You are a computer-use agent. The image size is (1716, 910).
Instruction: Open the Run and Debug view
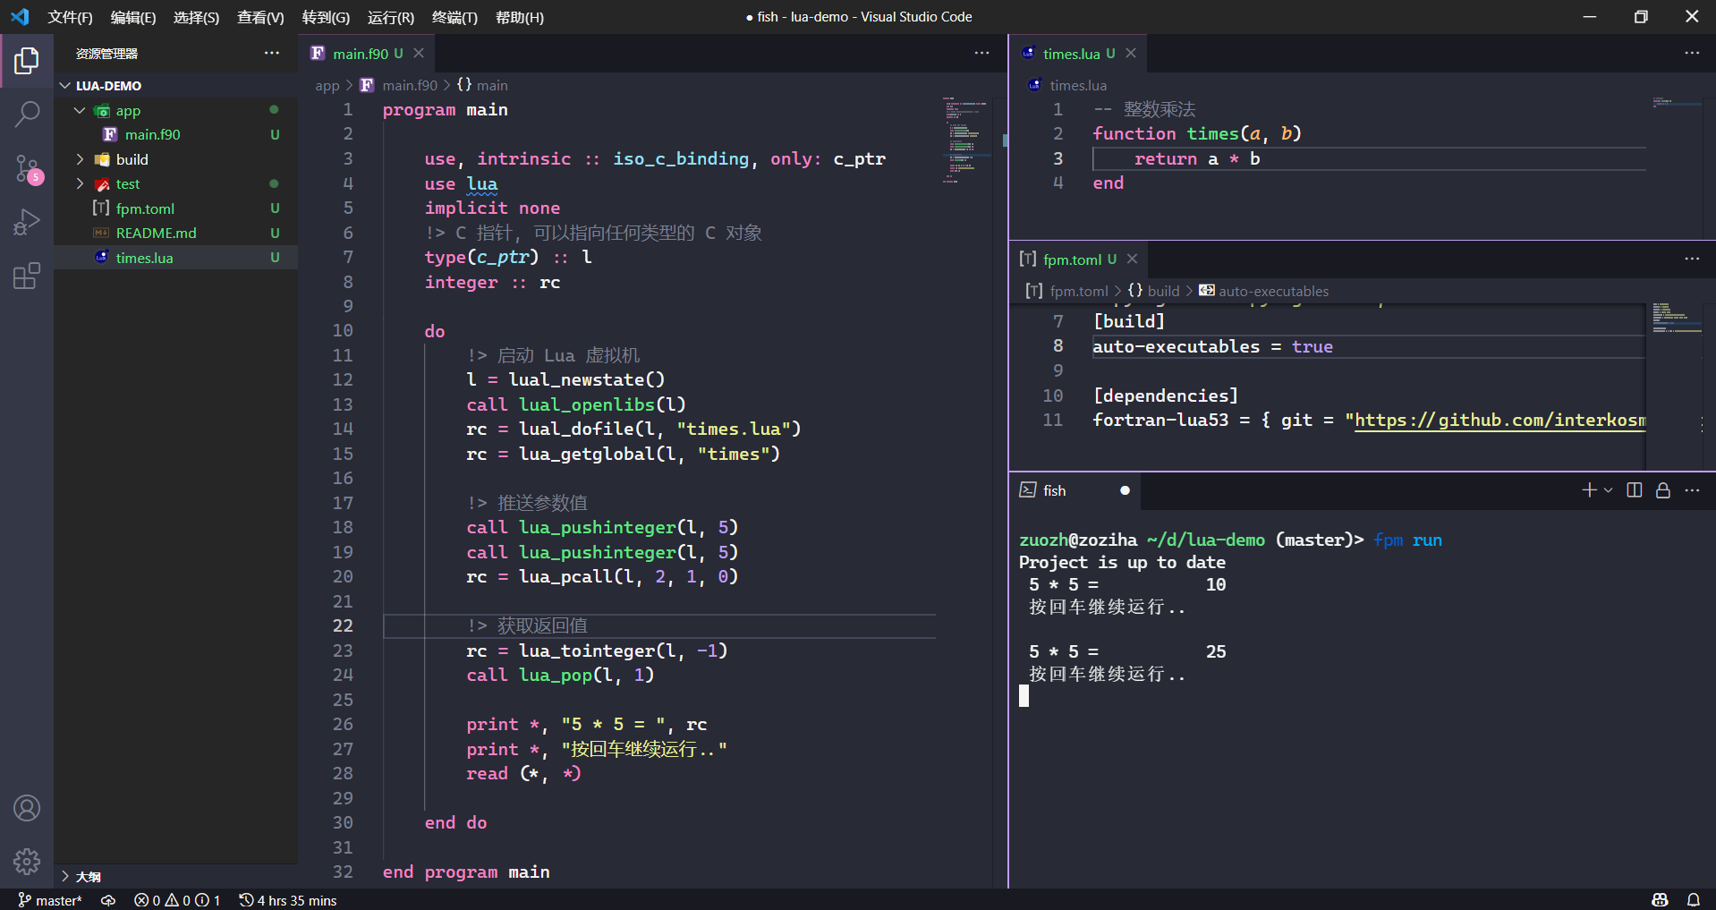click(x=27, y=222)
